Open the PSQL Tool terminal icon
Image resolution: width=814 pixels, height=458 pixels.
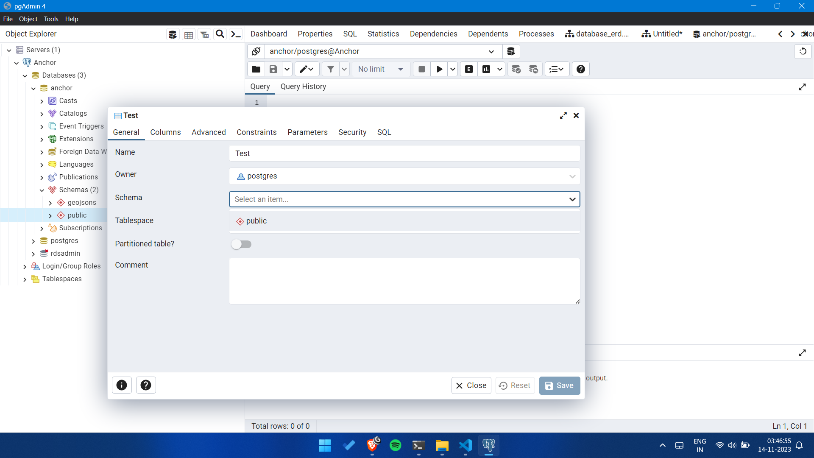click(236, 34)
